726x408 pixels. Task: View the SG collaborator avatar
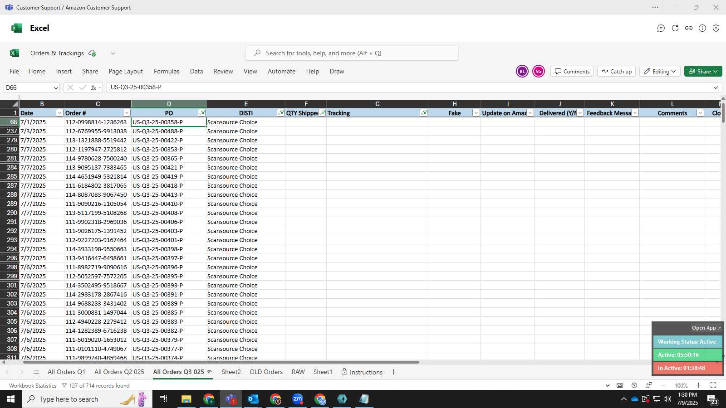click(539, 72)
